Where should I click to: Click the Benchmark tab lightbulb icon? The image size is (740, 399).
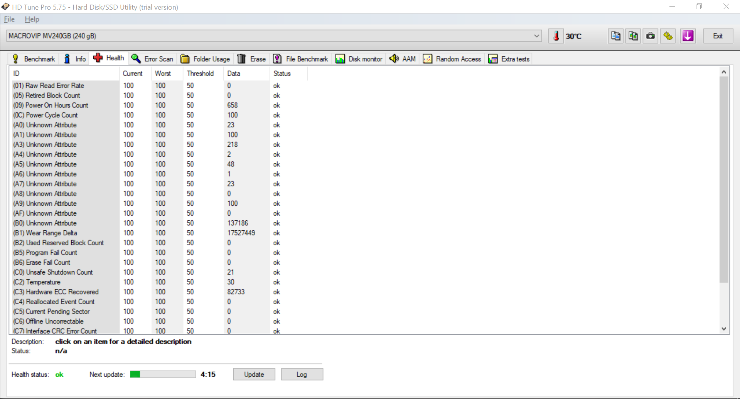[15, 59]
